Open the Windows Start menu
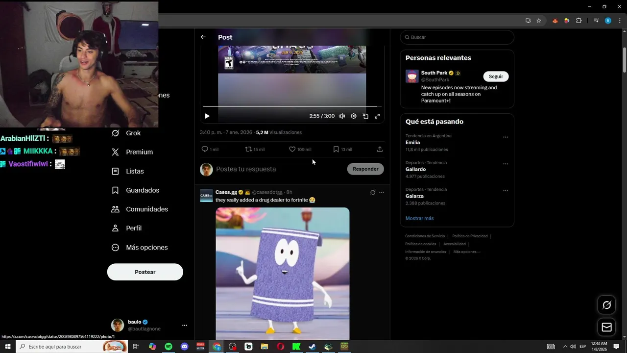 coord(8,347)
